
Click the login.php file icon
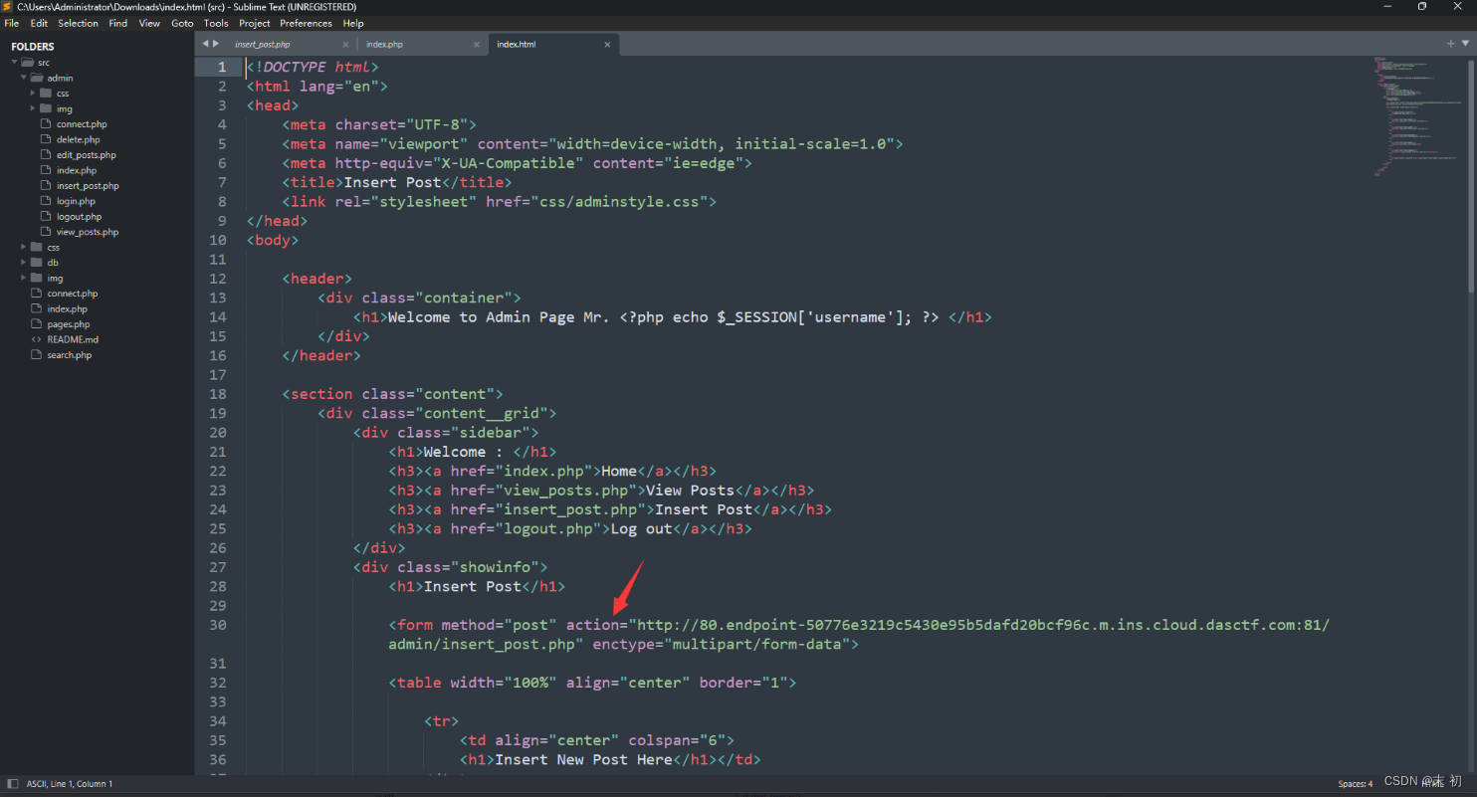click(x=46, y=201)
